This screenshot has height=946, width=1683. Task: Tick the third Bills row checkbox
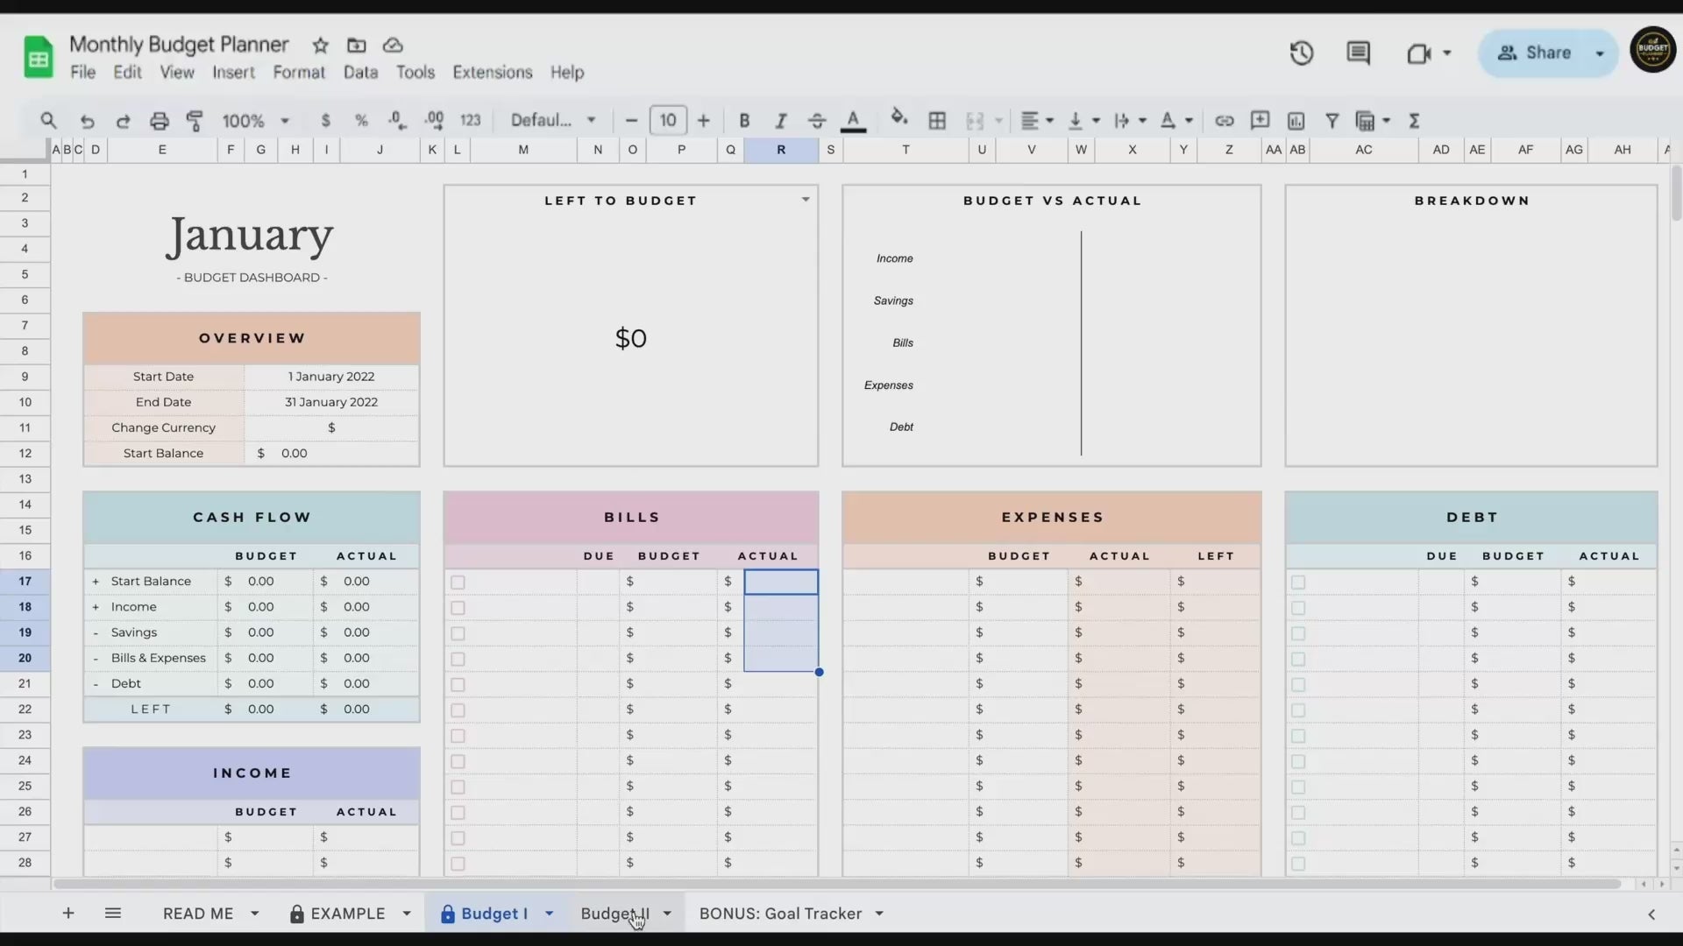pyautogui.click(x=458, y=633)
